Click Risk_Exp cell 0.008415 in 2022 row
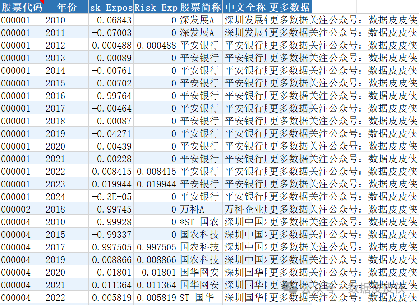The image size is (419, 305). pyautogui.click(x=156, y=171)
